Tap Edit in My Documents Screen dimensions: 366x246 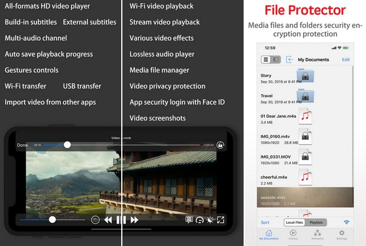point(345,59)
